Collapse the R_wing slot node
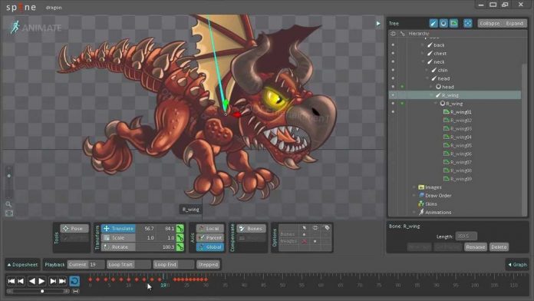 (x=436, y=104)
